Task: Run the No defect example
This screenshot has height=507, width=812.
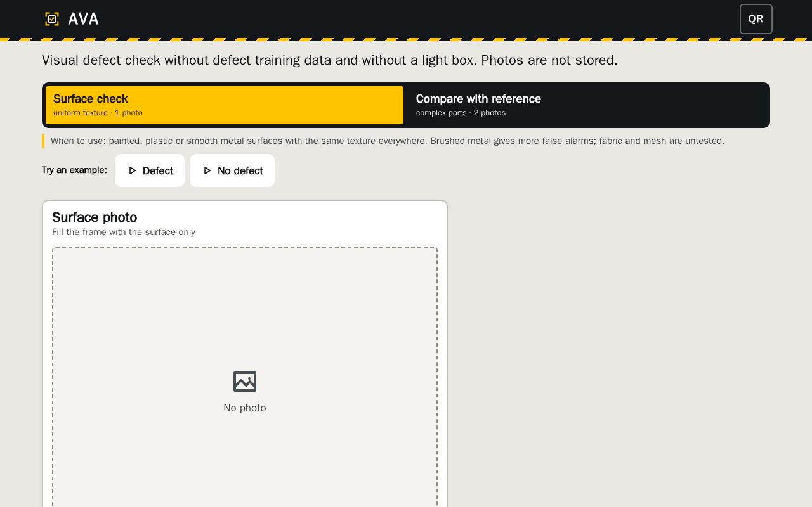Action: [x=232, y=170]
